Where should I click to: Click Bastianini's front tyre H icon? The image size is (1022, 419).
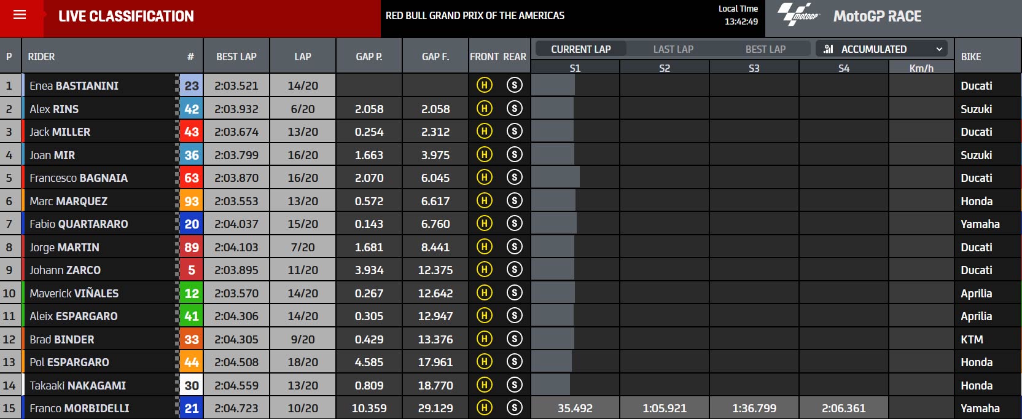pyautogui.click(x=485, y=85)
